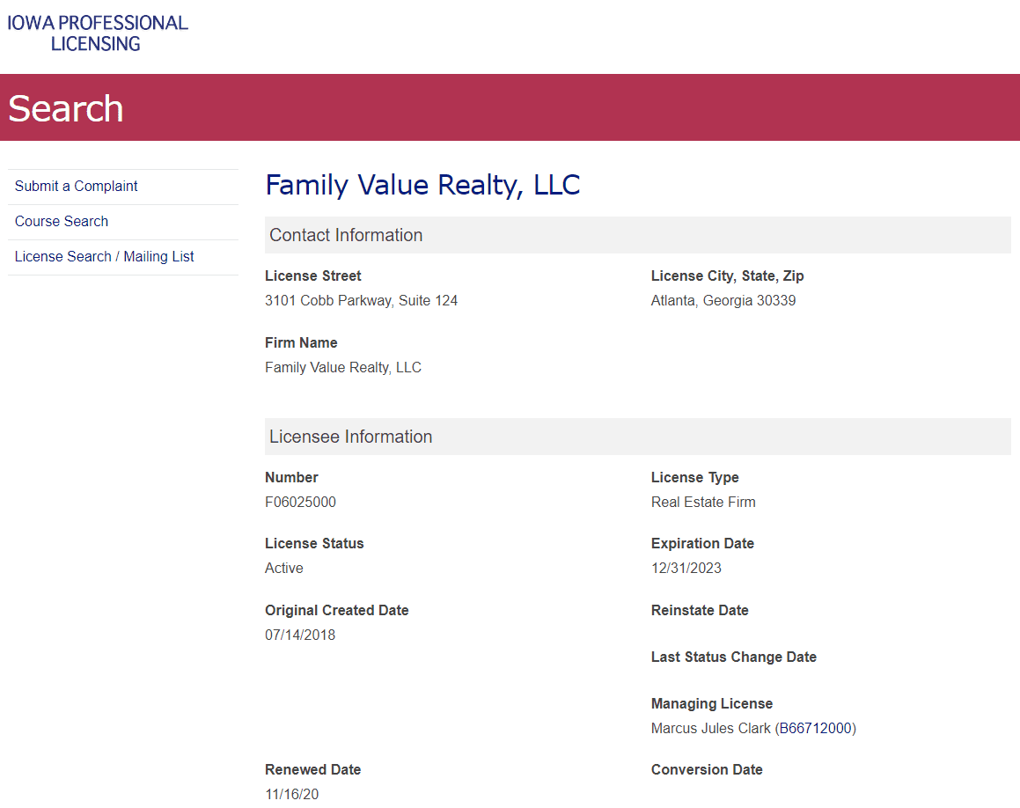The width and height of the screenshot is (1020, 808).
Task: Click the Renewed Date 11/16/20
Action: click(291, 794)
